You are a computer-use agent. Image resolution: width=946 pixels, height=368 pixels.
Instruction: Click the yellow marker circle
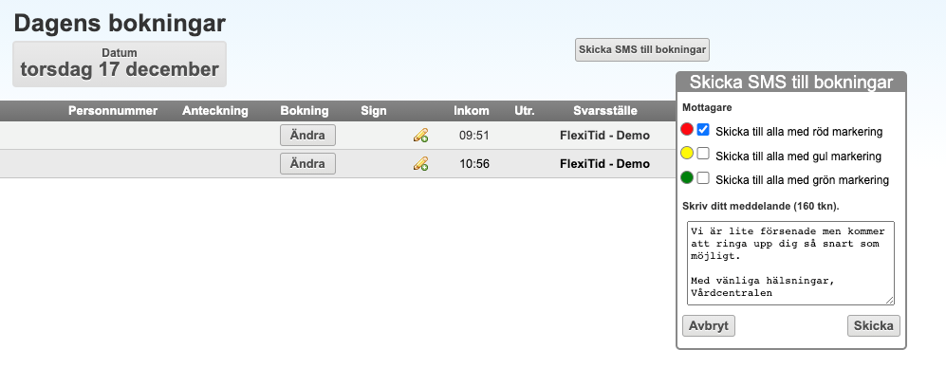tap(687, 154)
